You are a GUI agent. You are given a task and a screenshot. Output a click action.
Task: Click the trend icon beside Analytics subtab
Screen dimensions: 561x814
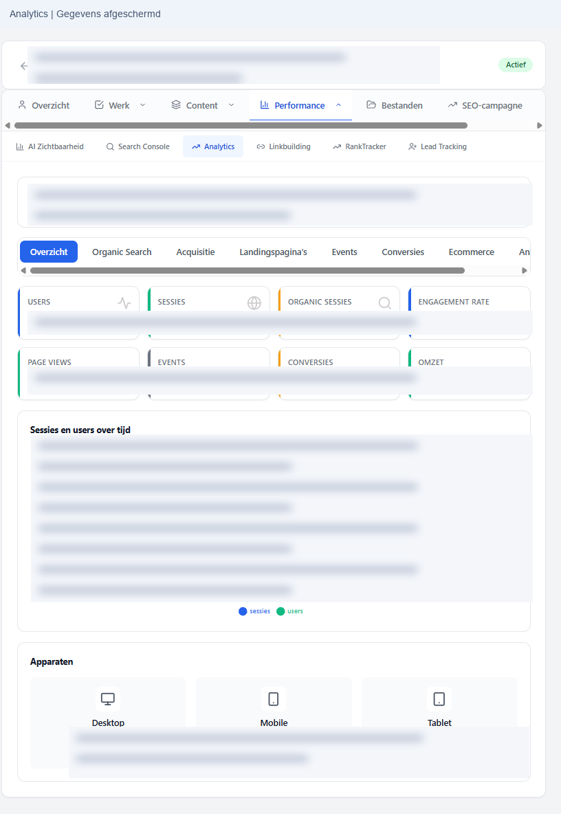coord(196,147)
